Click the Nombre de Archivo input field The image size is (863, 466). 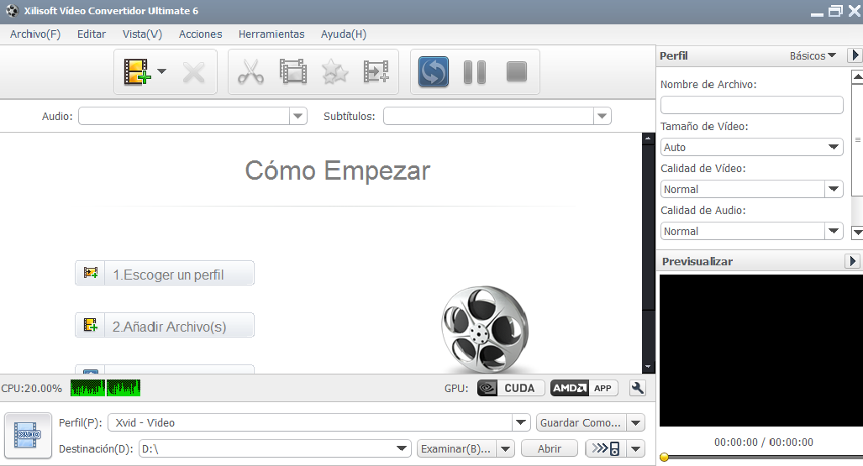(x=751, y=105)
